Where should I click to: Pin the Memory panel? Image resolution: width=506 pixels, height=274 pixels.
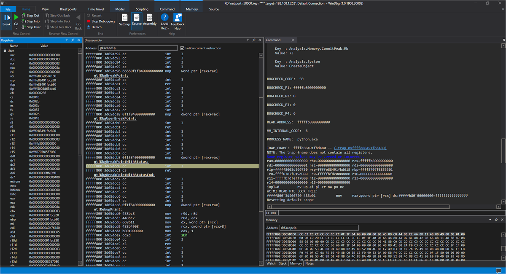[497, 220]
